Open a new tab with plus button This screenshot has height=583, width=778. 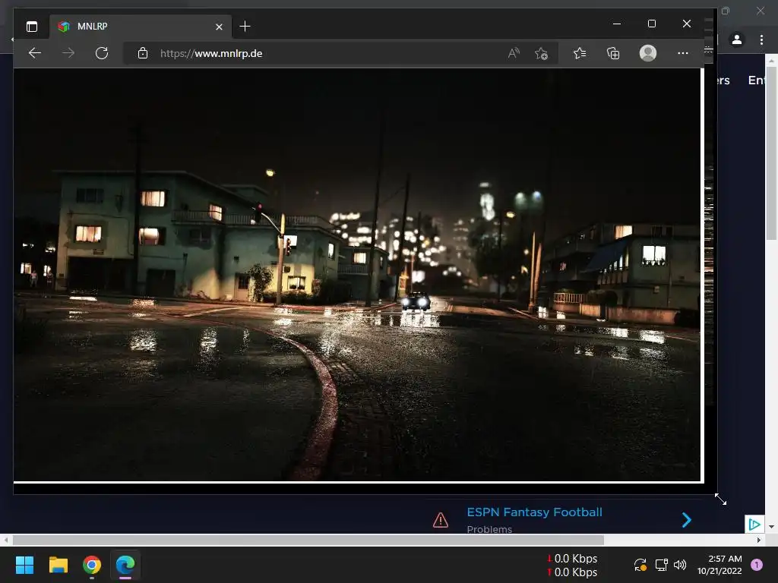pos(245,27)
